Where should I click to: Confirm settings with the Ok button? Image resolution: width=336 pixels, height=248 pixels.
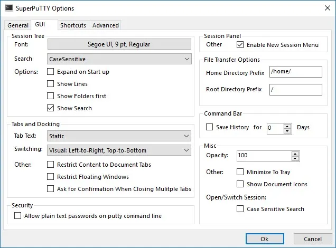[x=265, y=239]
